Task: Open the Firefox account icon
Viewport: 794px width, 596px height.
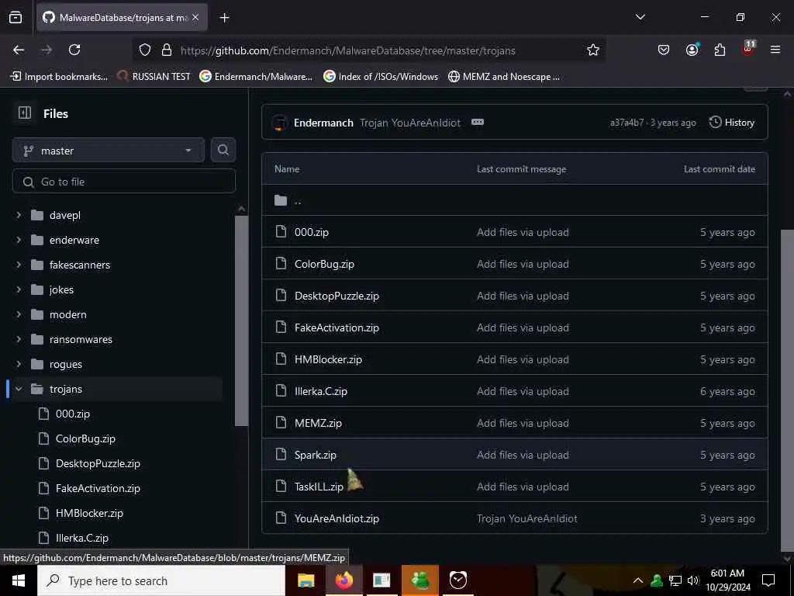Action: pos(692,50)
